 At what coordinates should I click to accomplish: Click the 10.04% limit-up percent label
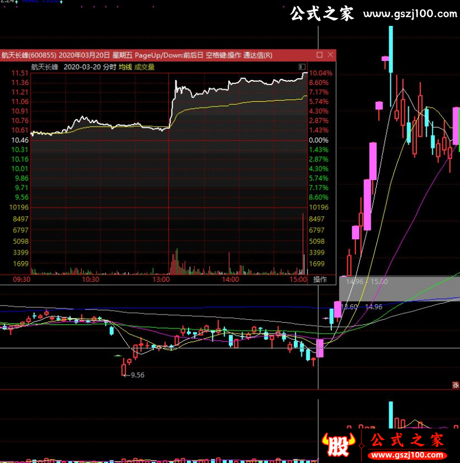pos(321,73)
